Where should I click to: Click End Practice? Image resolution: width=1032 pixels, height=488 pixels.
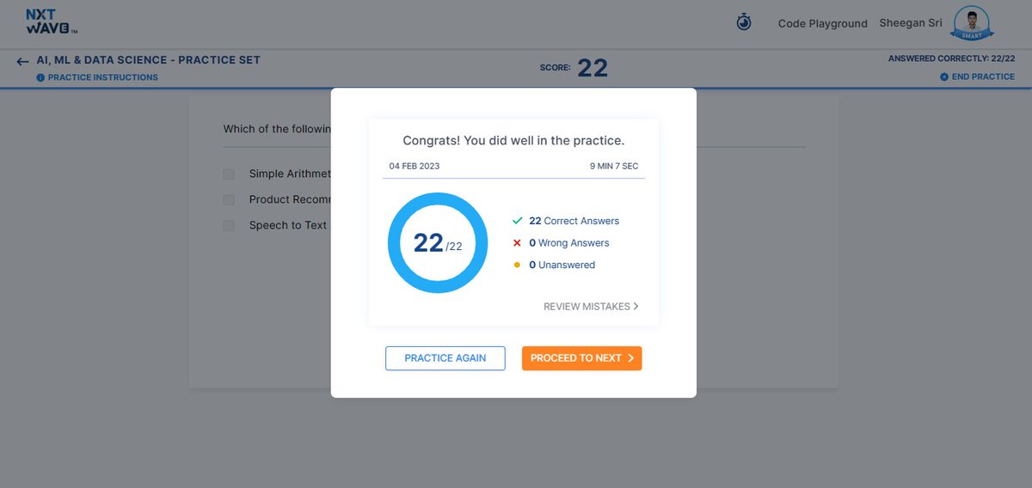[983, 76]
